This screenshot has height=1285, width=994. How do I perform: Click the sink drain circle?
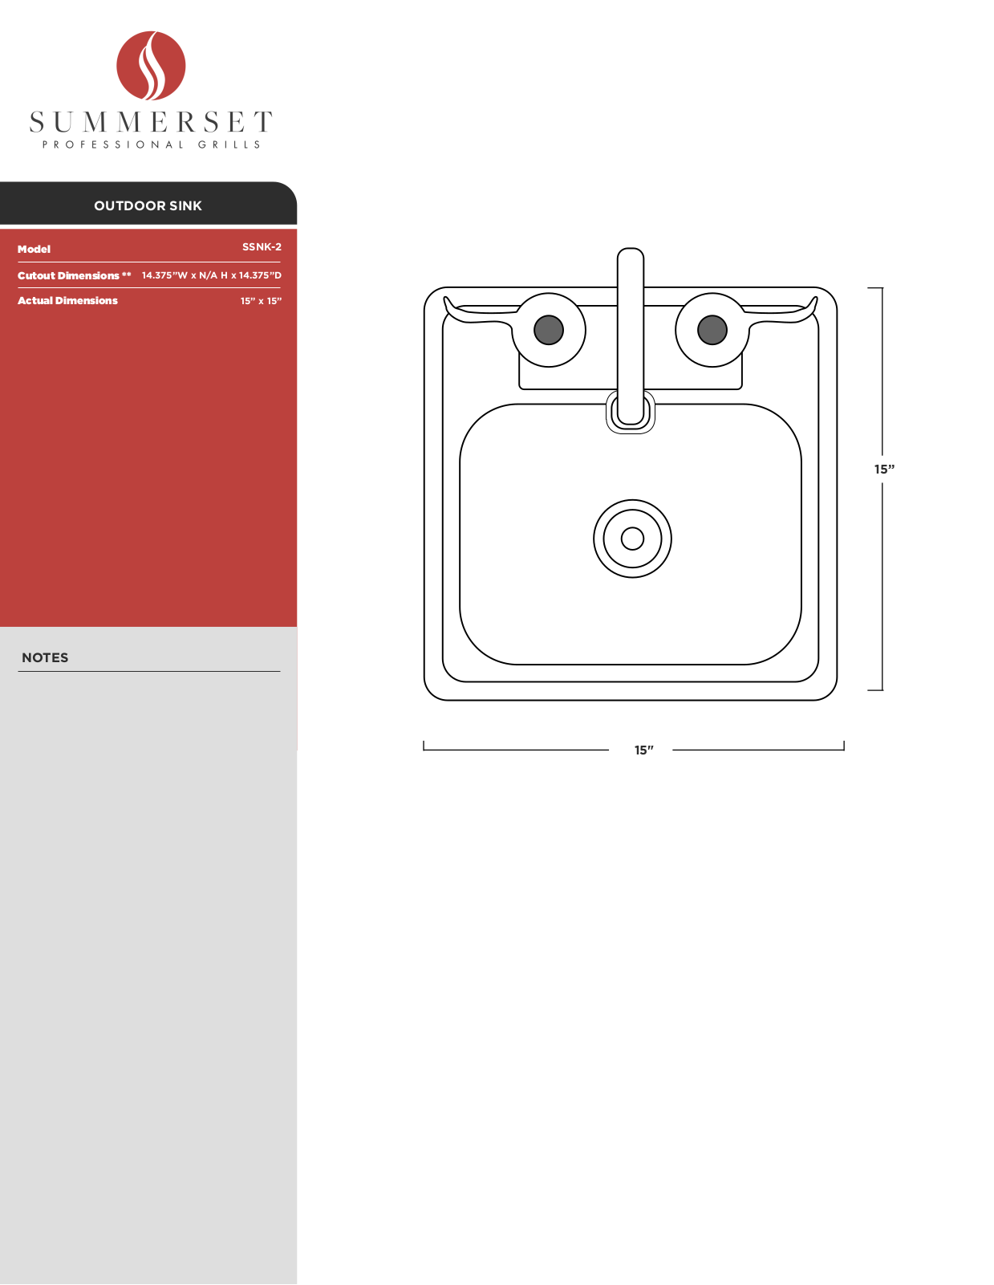[x=632, y=539]
